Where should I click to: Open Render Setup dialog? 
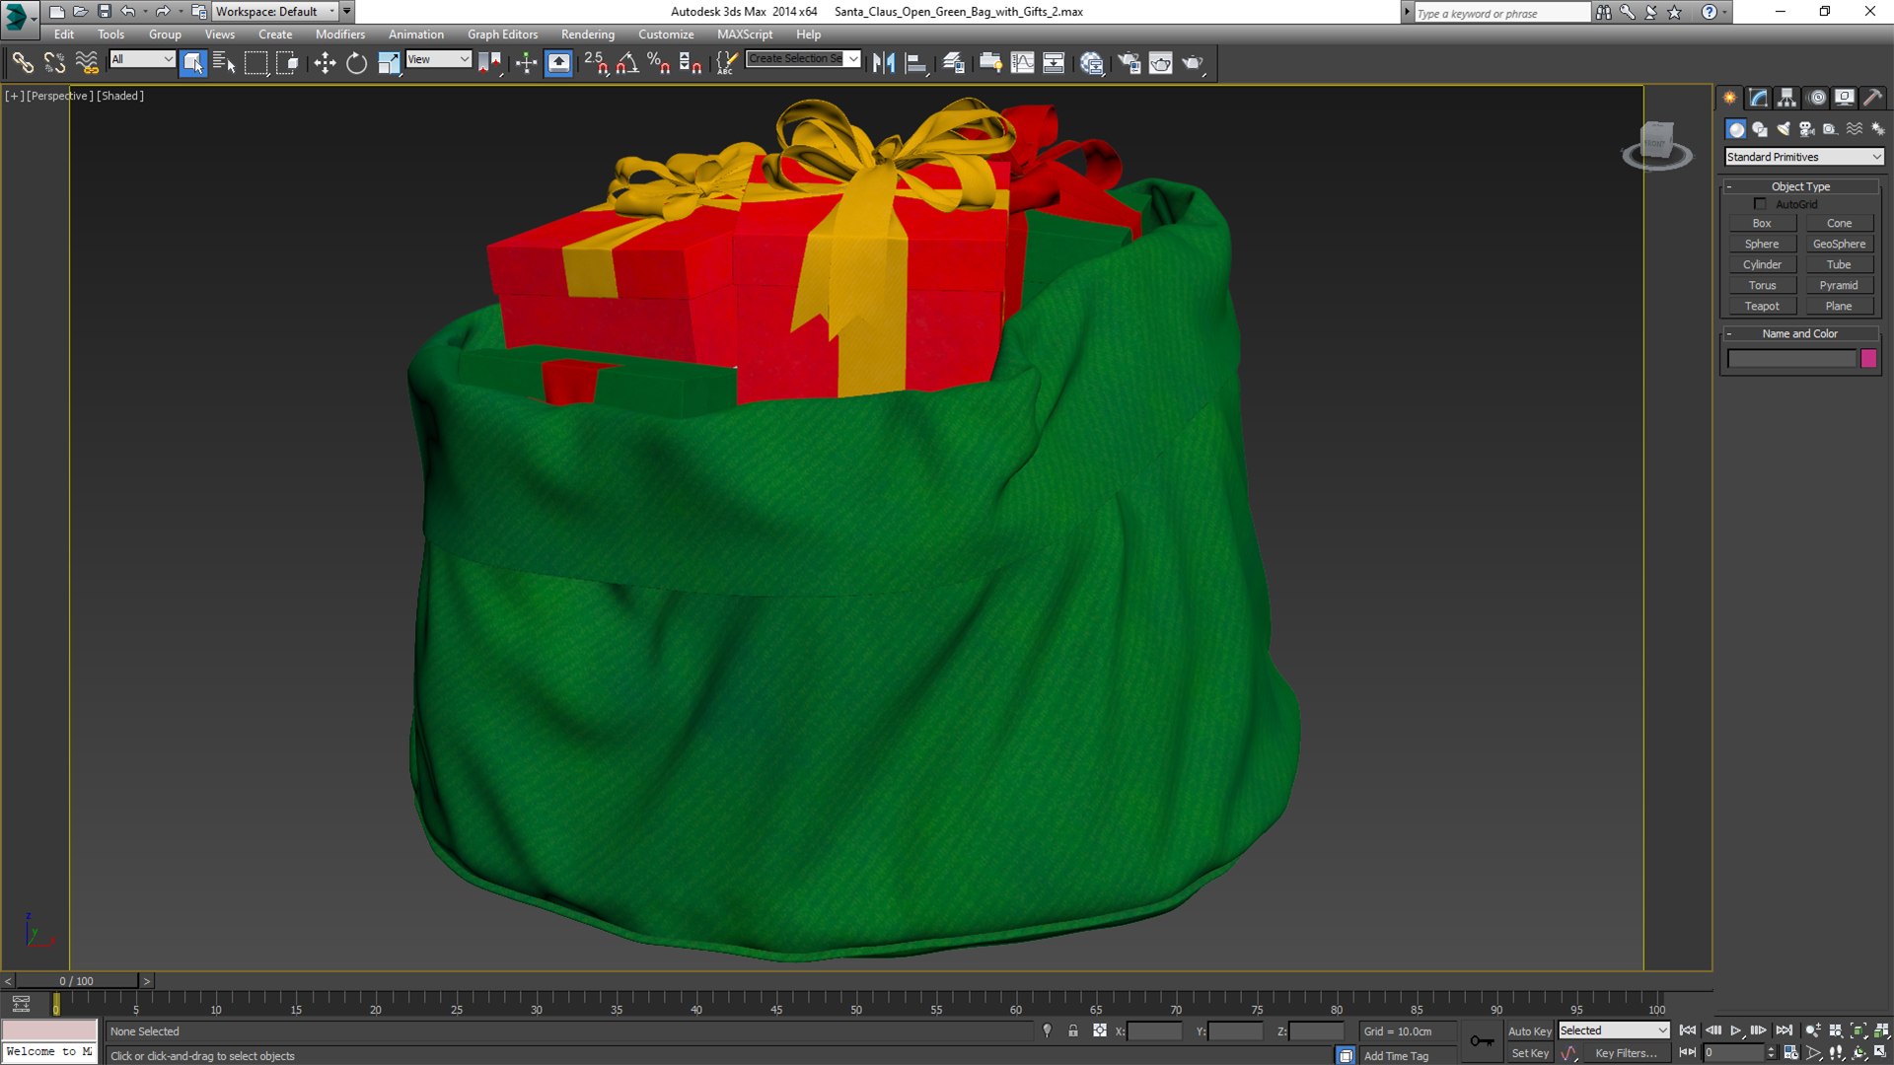pyautogui.click(x=1129, y=63)
